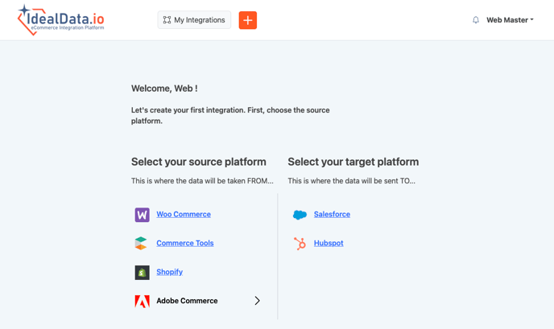The width and height of the screenshot is (554, 329).
Task: Select the Adobe Commerce source option
Action: pos(187,301)
